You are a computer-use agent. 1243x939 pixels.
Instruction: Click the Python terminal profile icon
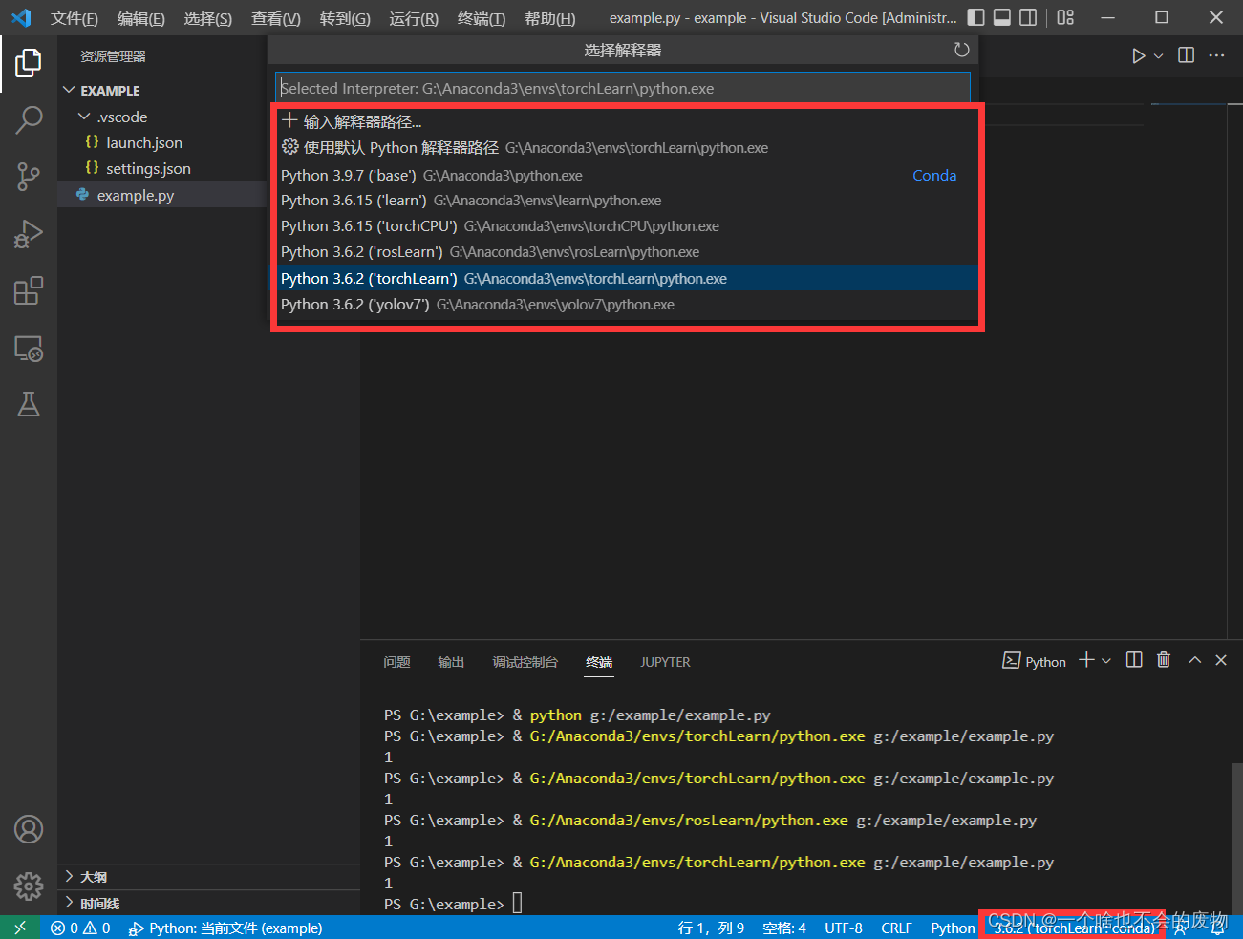1011,661
